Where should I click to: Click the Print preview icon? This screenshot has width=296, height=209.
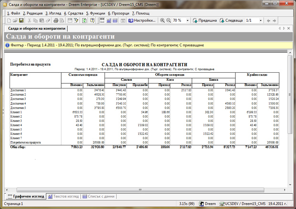click(x=62, y=21)
